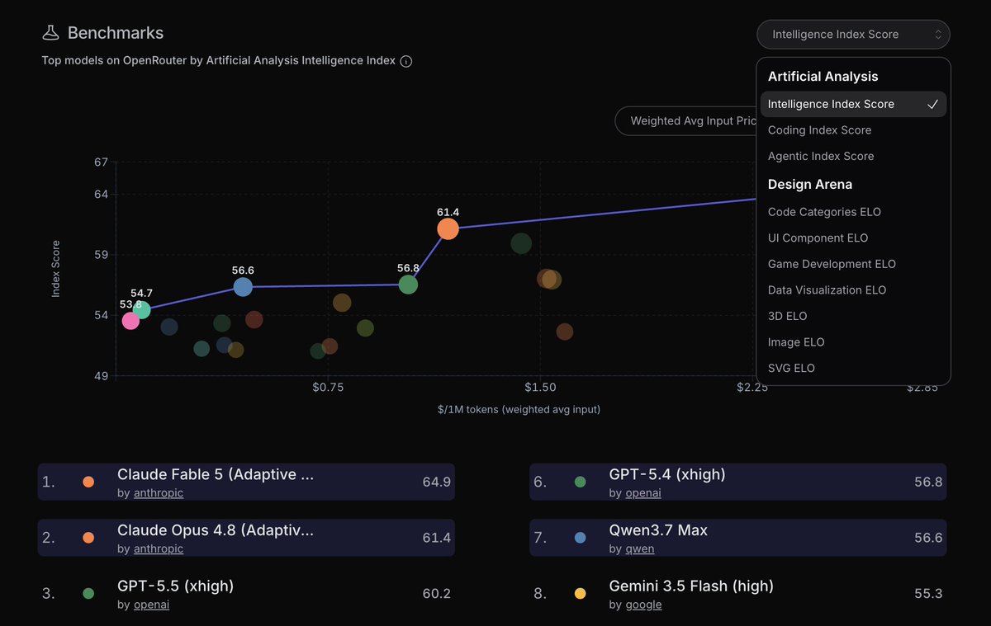The height and width of the screenshot is (626, 991).
Task: Click the Design Arena section heading
Action: (810, 185)
